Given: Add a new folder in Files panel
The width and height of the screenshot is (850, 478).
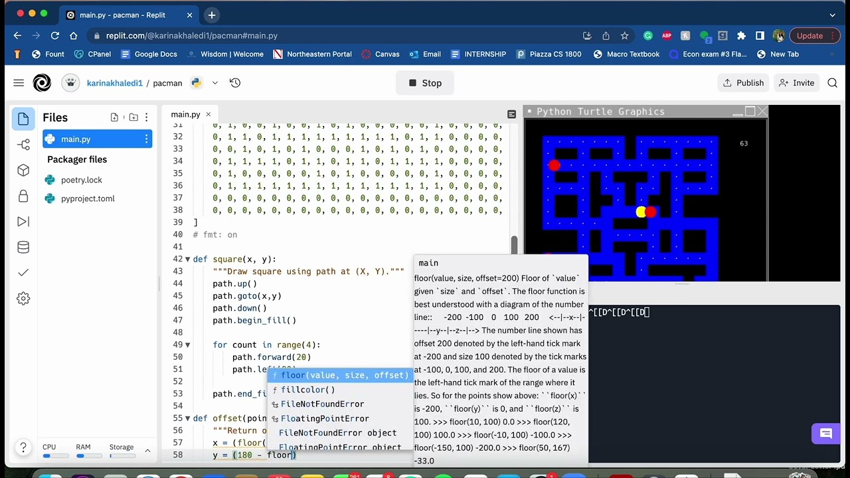Looking at the screenshot, I should [133, 118].
